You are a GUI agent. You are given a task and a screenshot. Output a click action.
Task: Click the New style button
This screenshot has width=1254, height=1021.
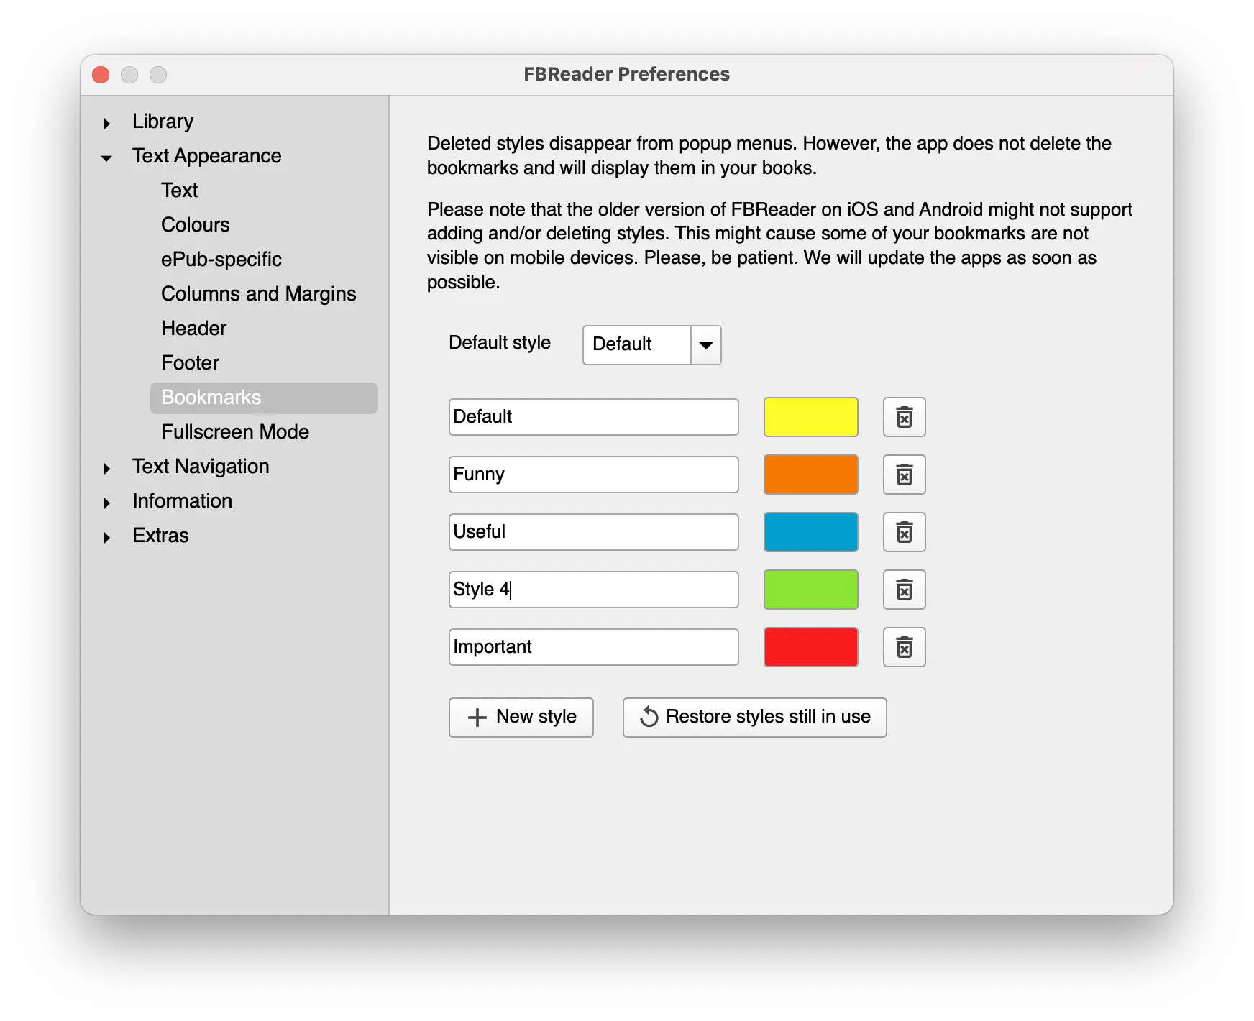click(x=521, y=717)
